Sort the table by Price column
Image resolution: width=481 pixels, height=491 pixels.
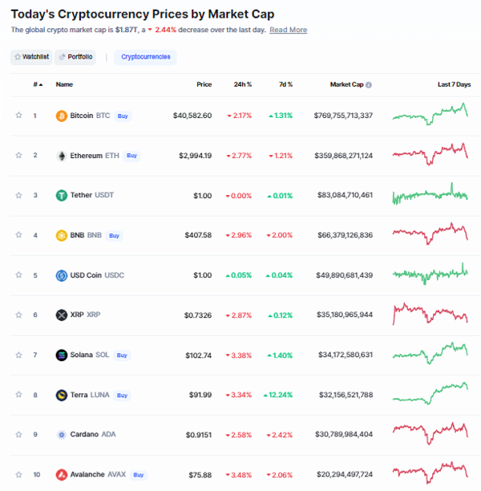(204, 84)
